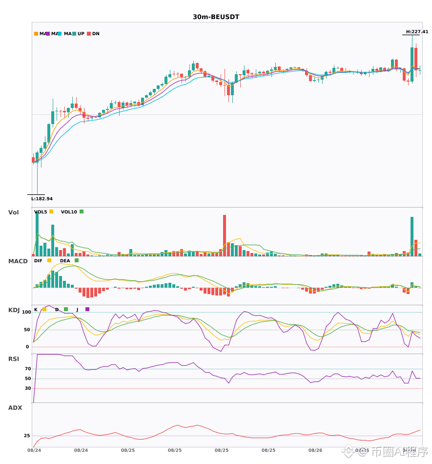Click the yellow DIF legend swatch
The width and height of the screenshot is (432, 464).
click(x=49, y=260)
